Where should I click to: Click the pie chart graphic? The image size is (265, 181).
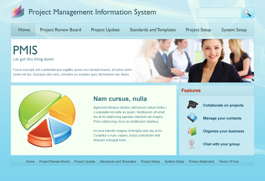coord(47,119)
